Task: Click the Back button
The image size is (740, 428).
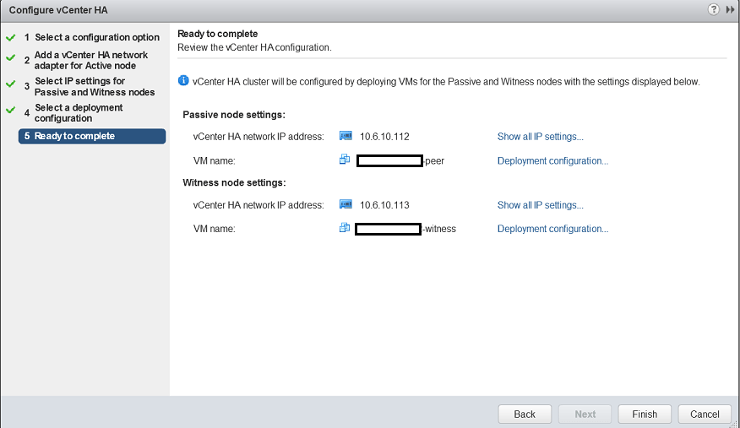Action: (x=525, y=414)
